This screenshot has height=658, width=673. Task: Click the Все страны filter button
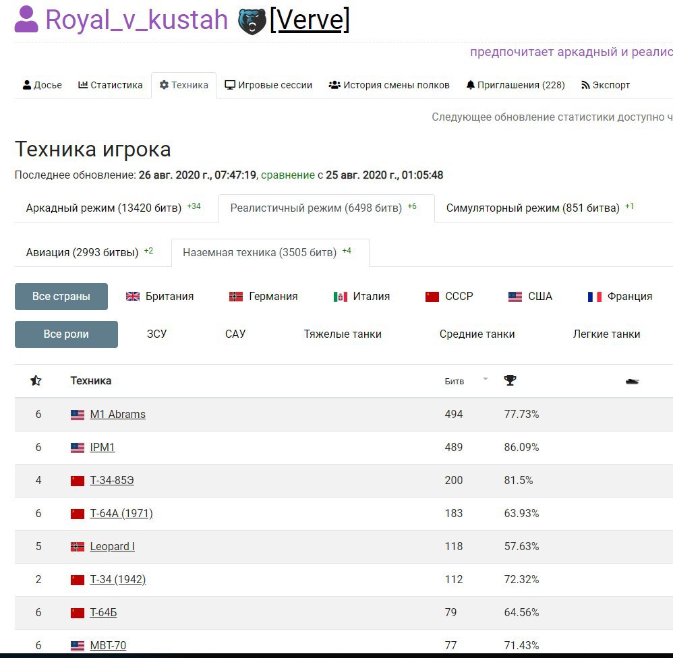pos(61,297)
